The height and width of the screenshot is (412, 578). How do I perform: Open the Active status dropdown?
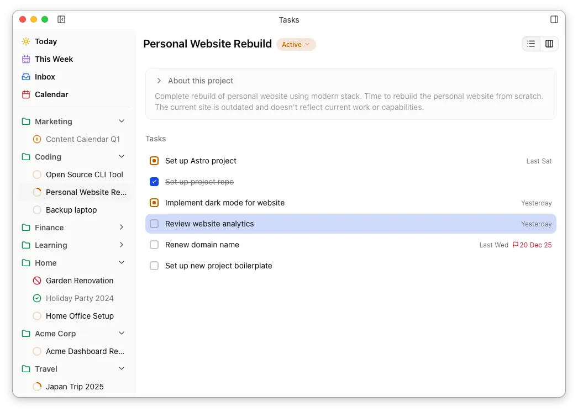point(296,44)
